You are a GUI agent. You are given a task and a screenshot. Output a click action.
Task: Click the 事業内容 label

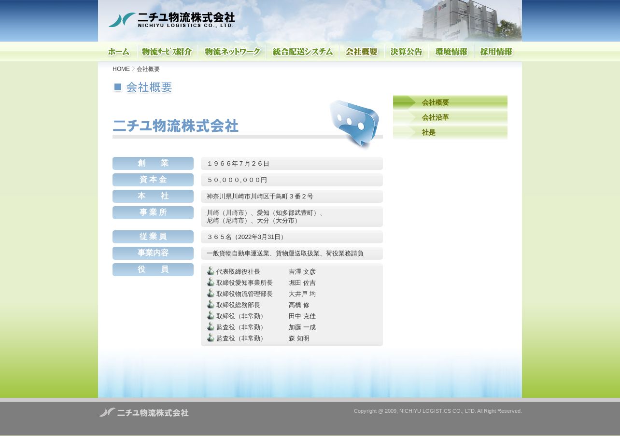[153, 253]
